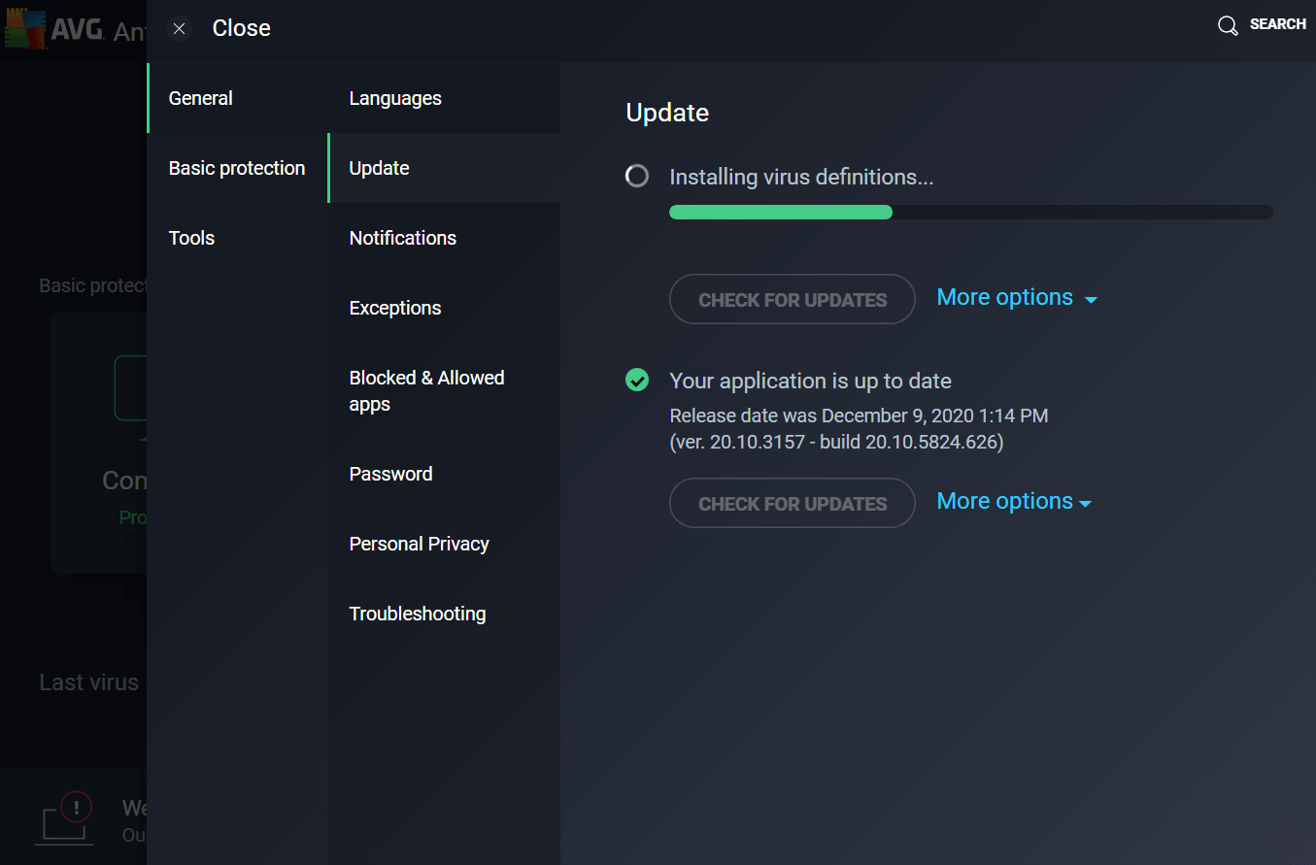Open search using the magnifier icon
Viewport: 1316px width, 865px height.
(x=1228, y=25)
